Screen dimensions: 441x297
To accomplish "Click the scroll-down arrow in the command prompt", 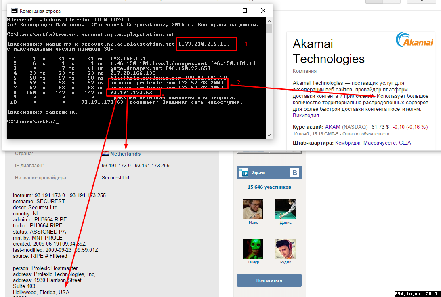I will coord(269,135).
